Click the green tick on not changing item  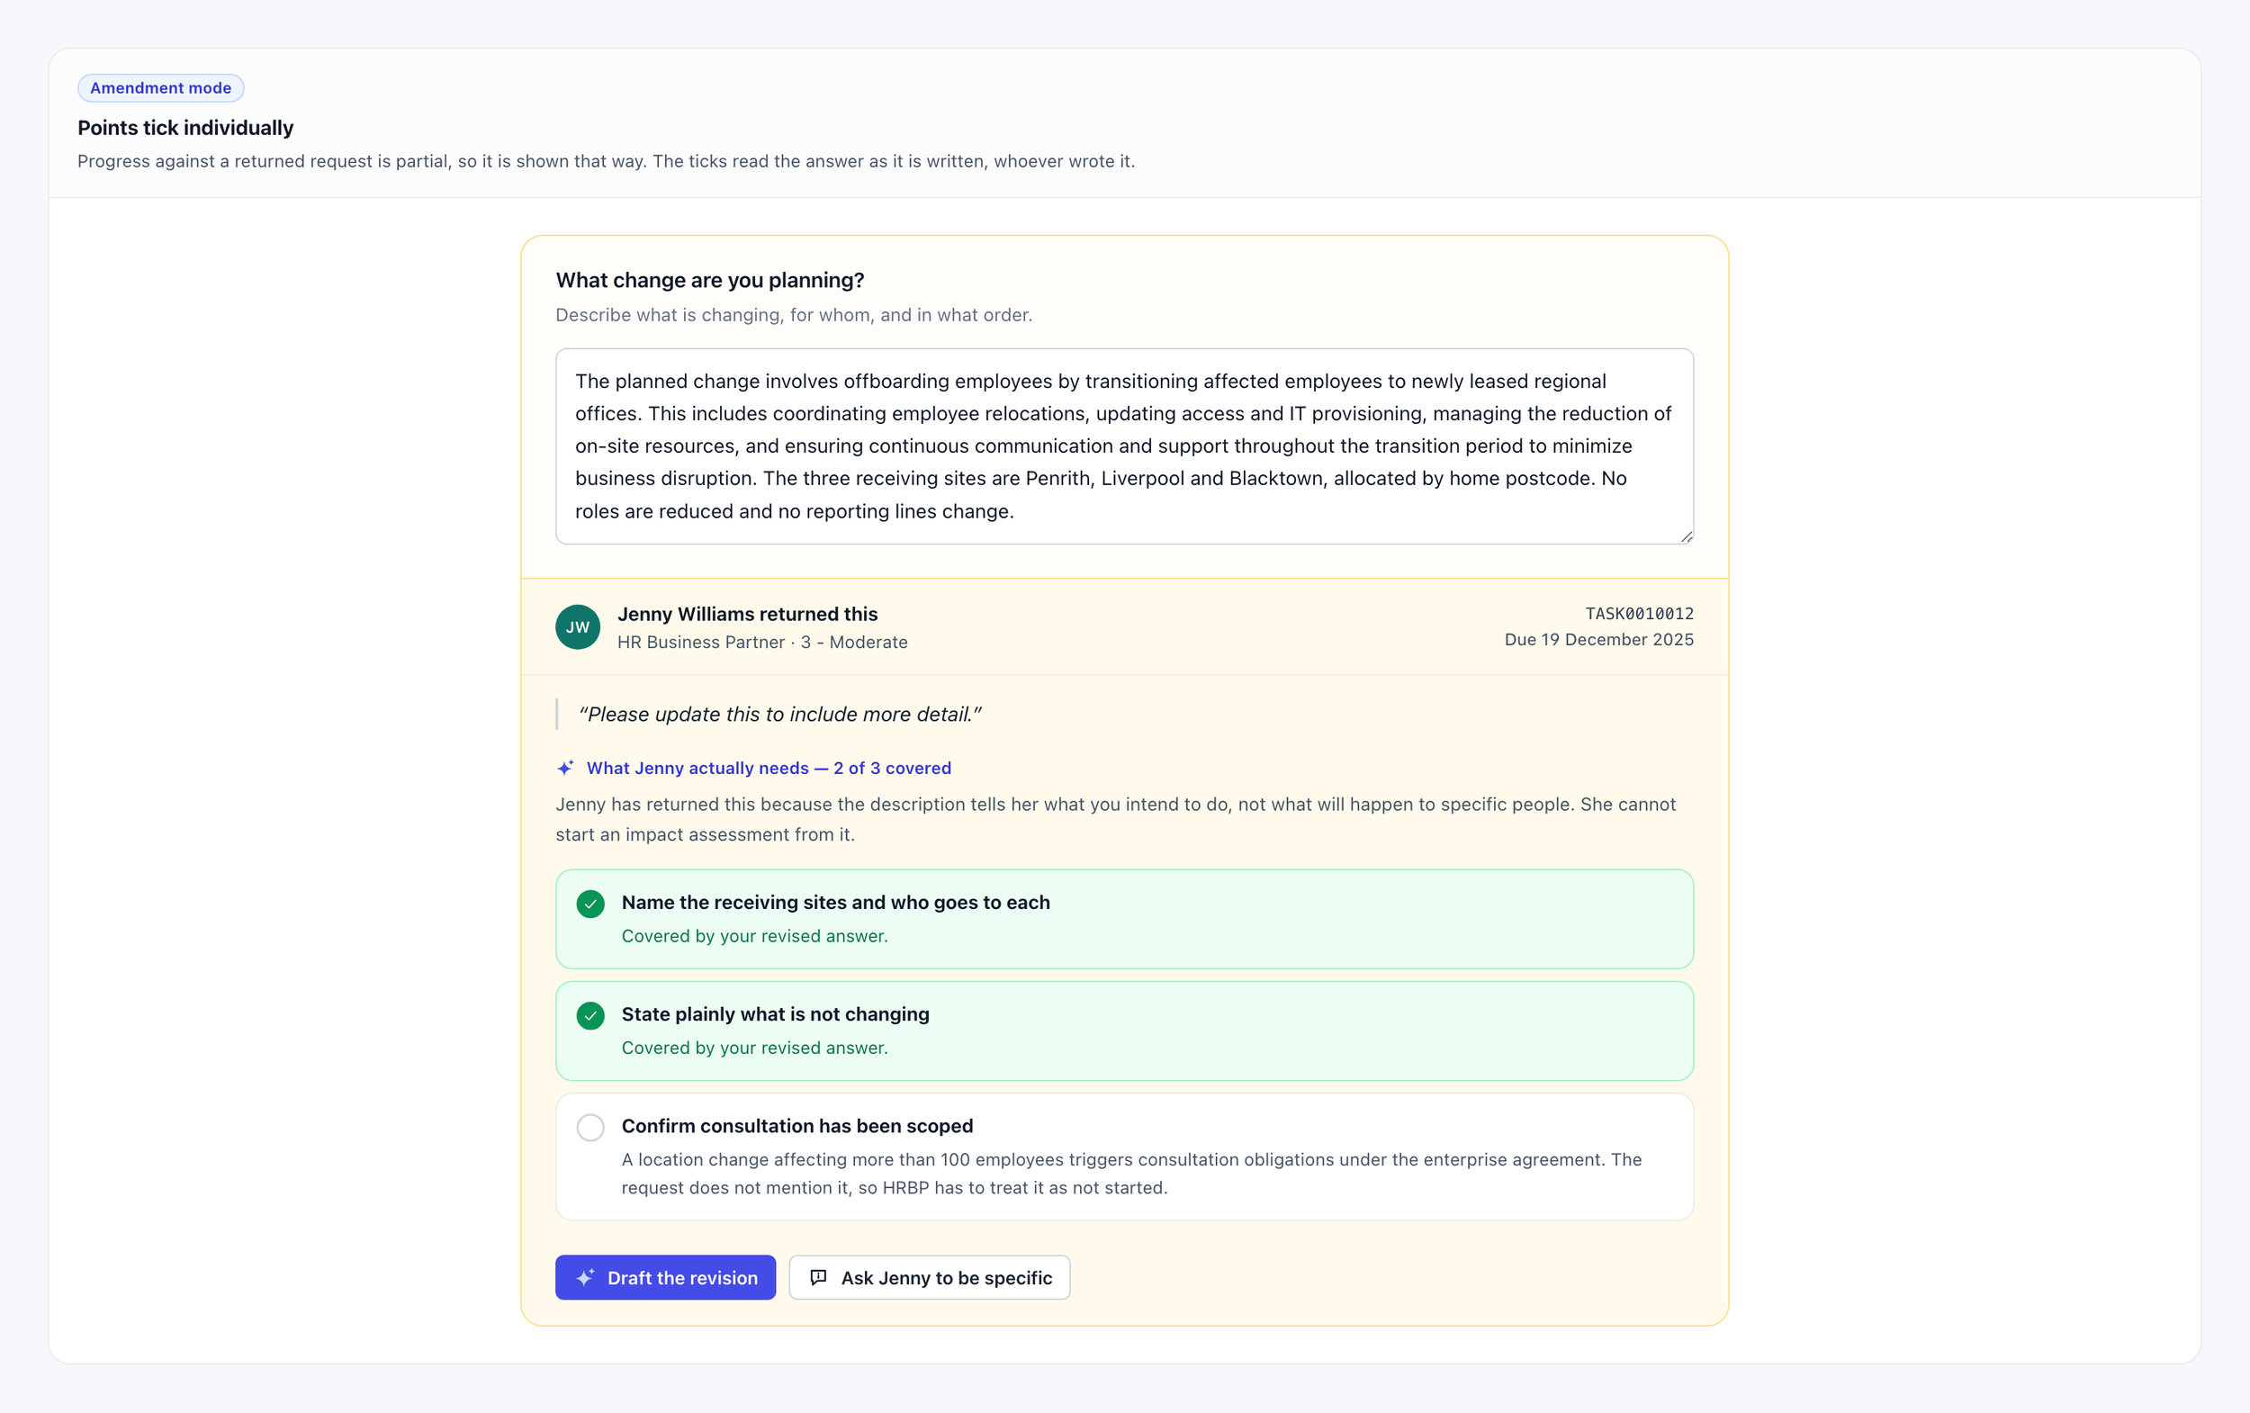(x=590, y=1016)
